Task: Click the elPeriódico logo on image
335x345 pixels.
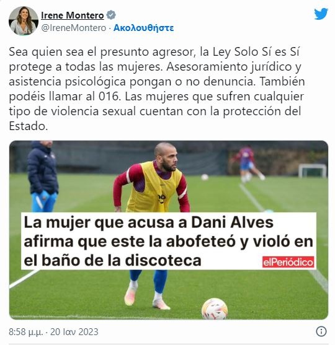Action: pyautogui.click(x=288, y=262)
